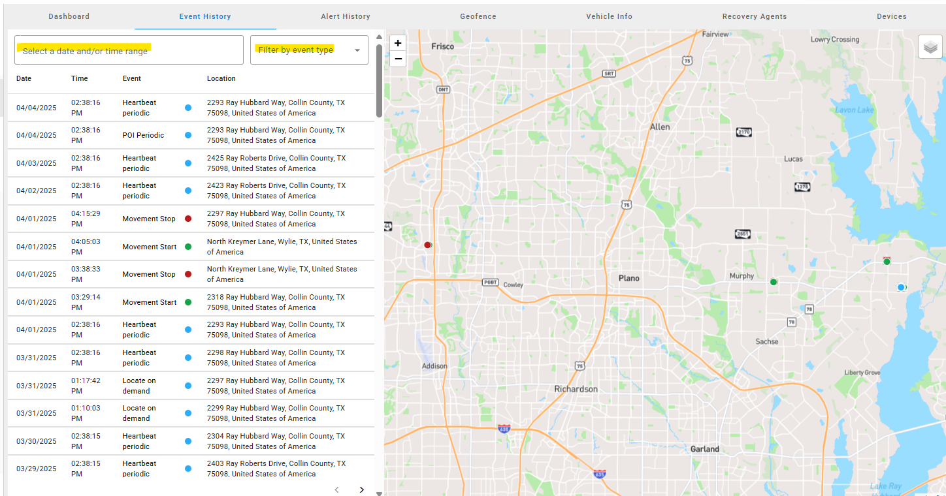Switch to the Dashboard tab
The width and height of the screenshot is (946, 496).
[x=69, y=16]
